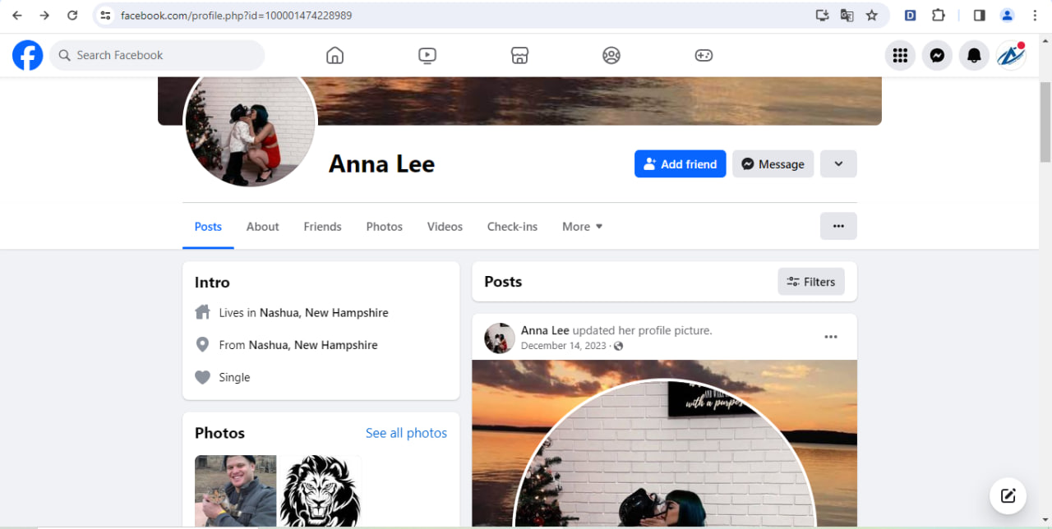This screenshot has width=1052, height=529.
Task: Click the install app icon in the address bar
Action: click(822, 15)
